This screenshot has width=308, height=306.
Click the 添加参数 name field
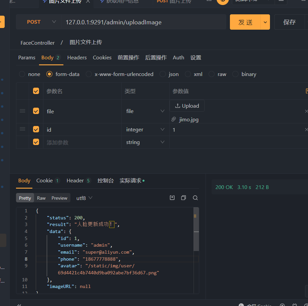coord(82,142)
